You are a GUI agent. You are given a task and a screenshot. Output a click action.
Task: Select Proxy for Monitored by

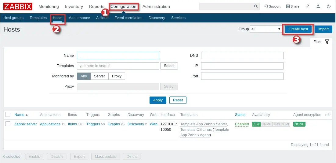click(x=117, y=76)
